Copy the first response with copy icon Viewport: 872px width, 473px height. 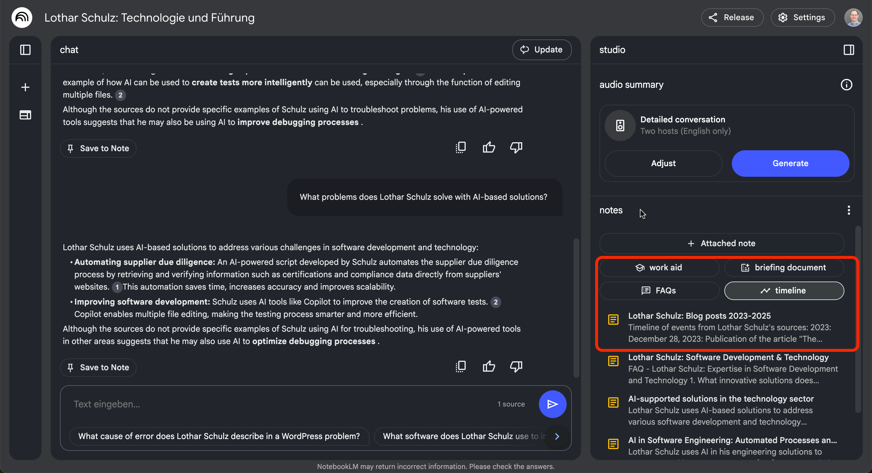coord(461,147)
